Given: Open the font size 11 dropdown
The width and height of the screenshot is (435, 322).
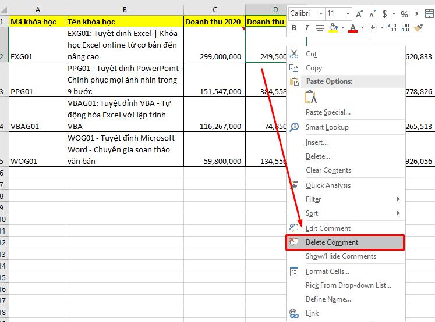Looking at the screenshot, I should tap(338, 13).
